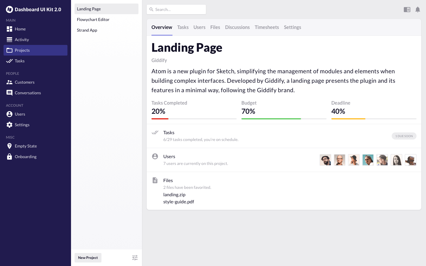The width and height of the screenshot is (426, 266).
Task: Click the double-checkmark Tasks icon in Overview
Action: click(155, 133)
